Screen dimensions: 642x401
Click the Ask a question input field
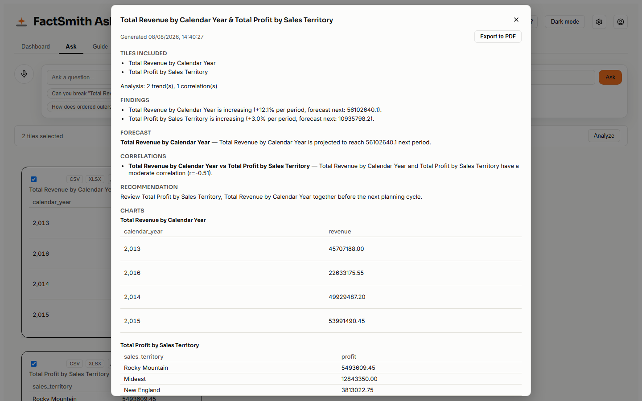pos(321,77)
